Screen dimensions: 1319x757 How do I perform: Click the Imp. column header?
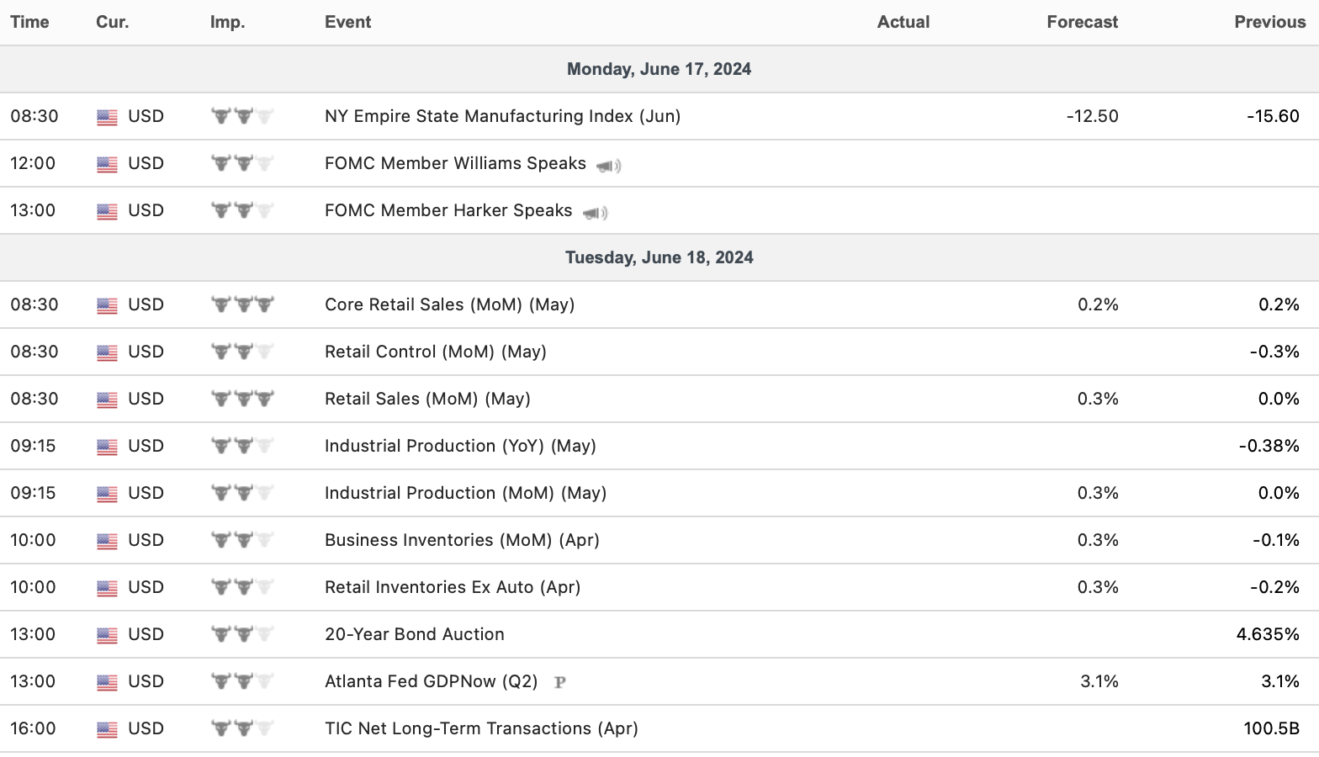tap(227, 22)
